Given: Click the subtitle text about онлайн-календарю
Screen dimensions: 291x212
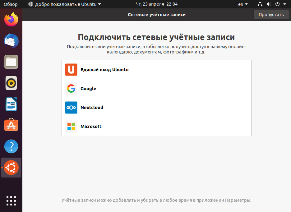Looking at the screenshot, I should 156,49.
